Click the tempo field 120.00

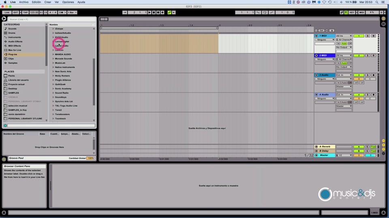click(x=34, y=13)
